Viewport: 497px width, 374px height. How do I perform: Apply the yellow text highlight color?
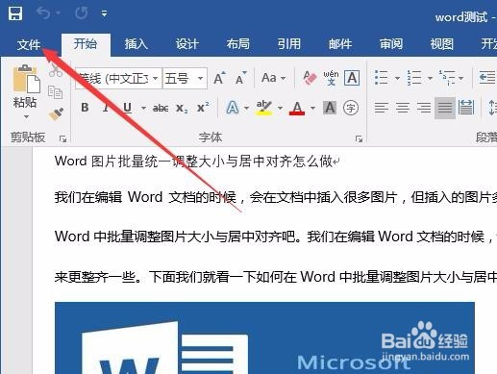click(264, 108)
